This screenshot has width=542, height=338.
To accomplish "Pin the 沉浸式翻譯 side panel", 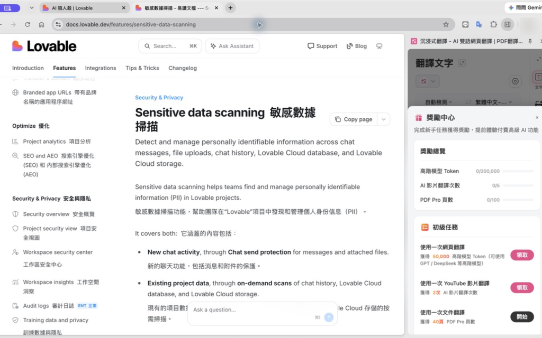I will coord(530,41).
